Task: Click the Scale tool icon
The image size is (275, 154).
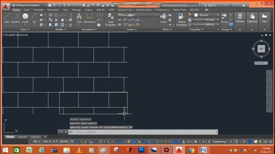Action: [x=56, y=25]
